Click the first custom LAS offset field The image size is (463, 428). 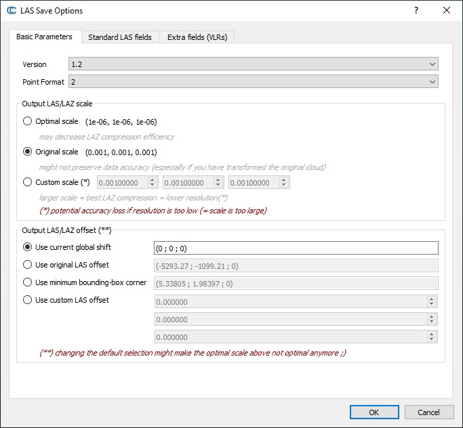tap(290, 302)
